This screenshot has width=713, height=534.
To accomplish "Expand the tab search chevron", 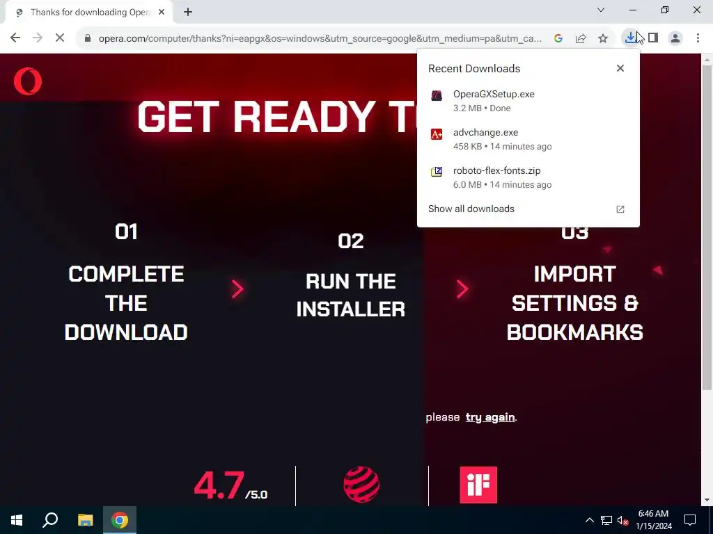I will tap(601, 10).
